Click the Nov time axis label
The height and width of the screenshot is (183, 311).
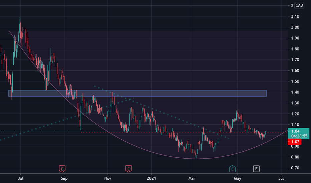pos(108,178)
